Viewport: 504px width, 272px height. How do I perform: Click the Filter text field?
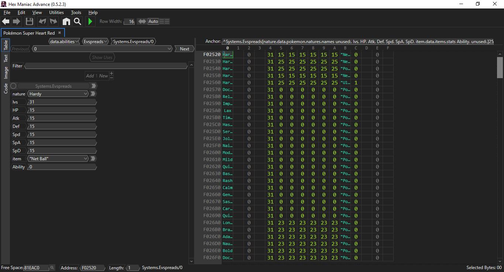(x=106, y=66)
